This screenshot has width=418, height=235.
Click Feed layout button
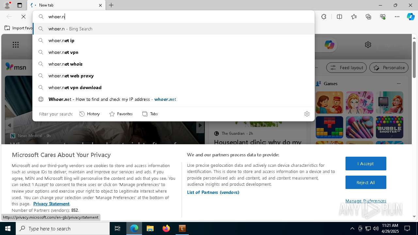pyautogui.click(x=347, y=68)
